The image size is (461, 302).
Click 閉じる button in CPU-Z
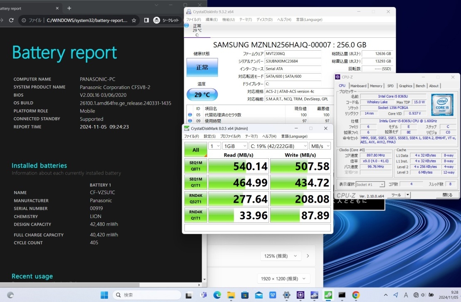coord(447,195)
